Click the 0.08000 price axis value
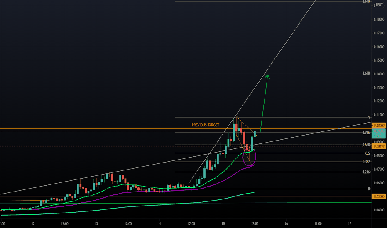This screenshot has width=387, height=228. point(379,156)
